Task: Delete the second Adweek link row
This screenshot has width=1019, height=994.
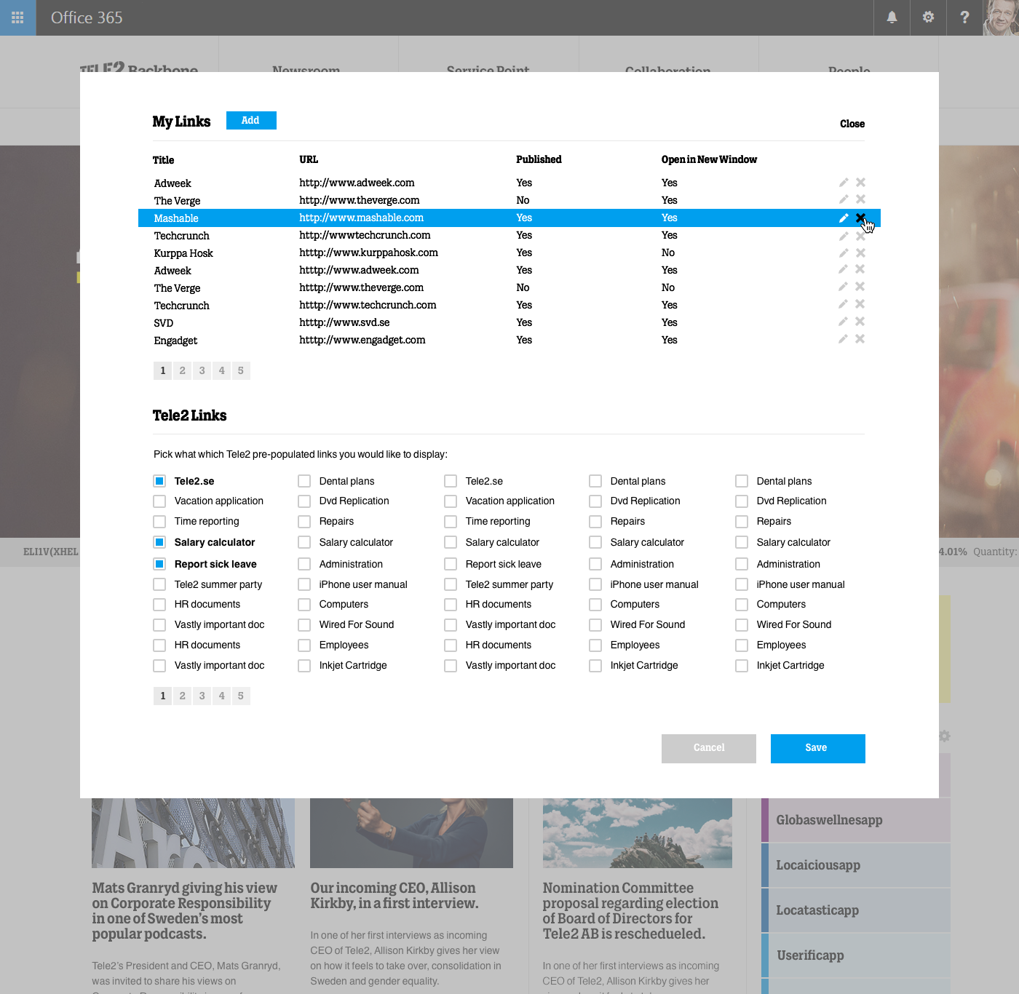Action: pyautogui.click(x=860, y=269)
